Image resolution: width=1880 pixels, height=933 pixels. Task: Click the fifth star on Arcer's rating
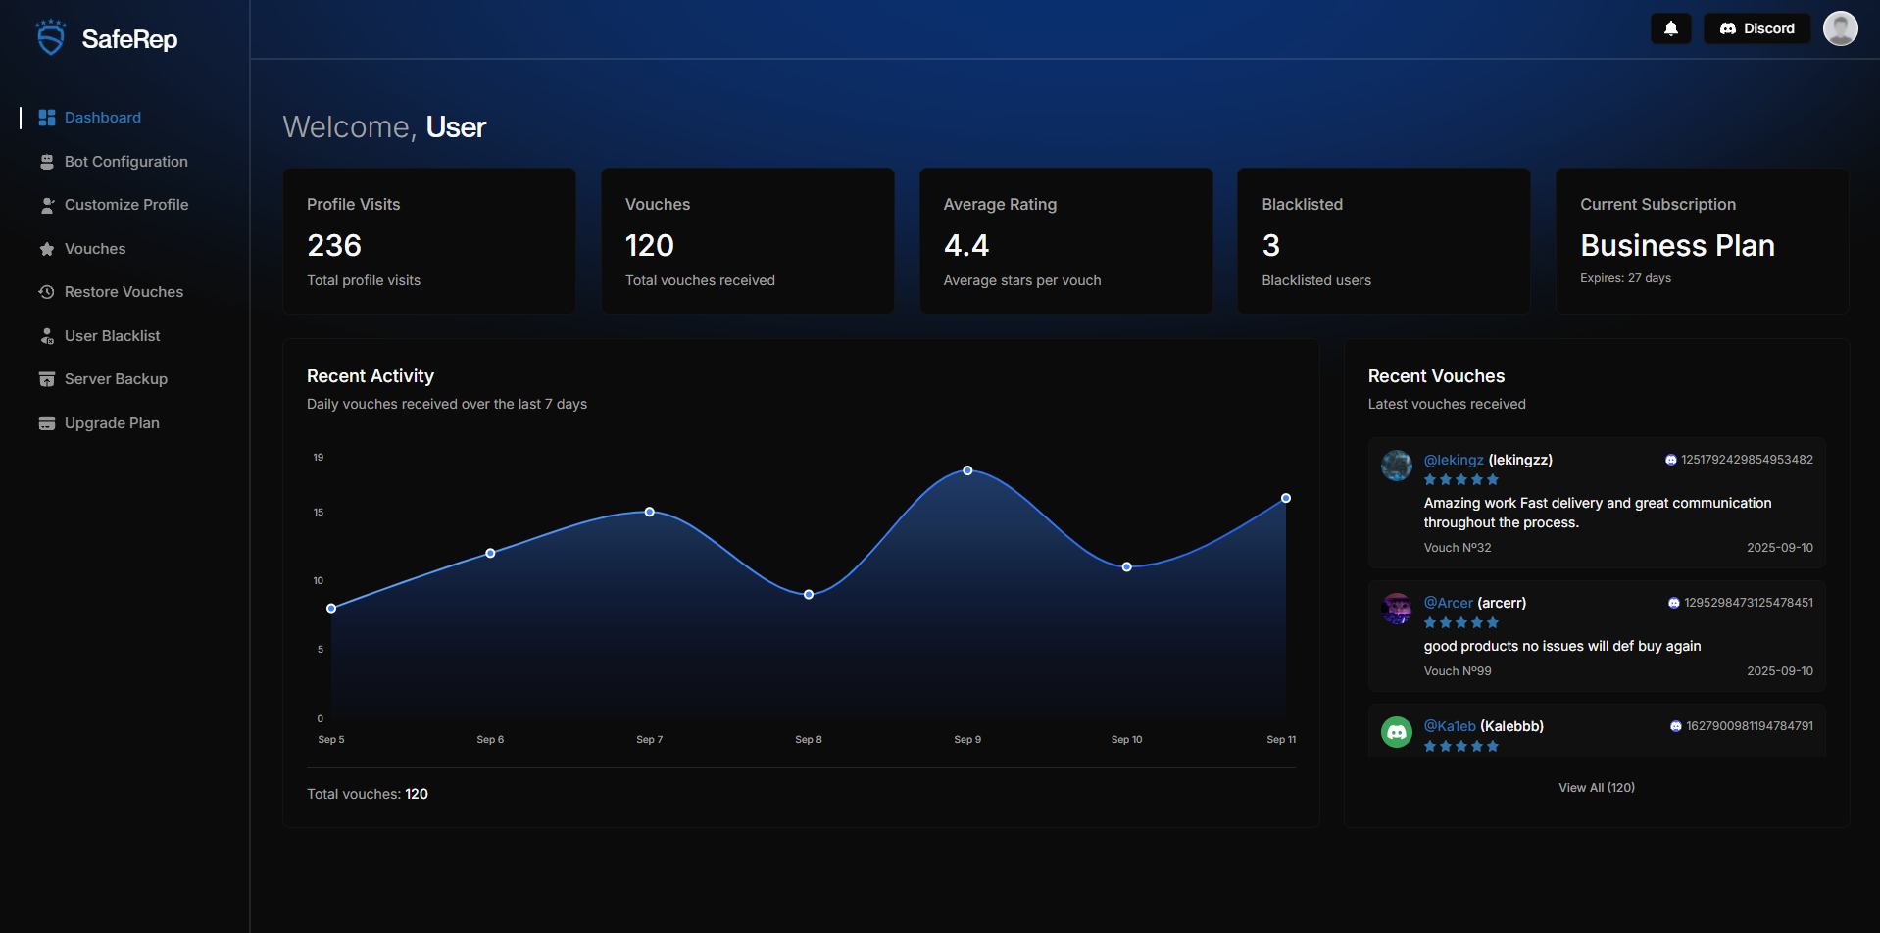(x=1493, y=622)
